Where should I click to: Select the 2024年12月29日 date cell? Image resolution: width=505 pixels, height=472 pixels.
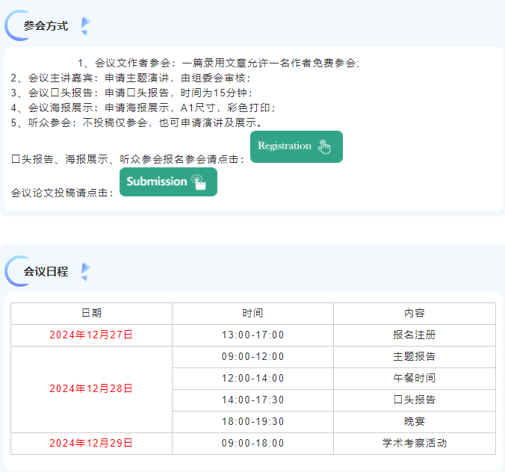91,444
